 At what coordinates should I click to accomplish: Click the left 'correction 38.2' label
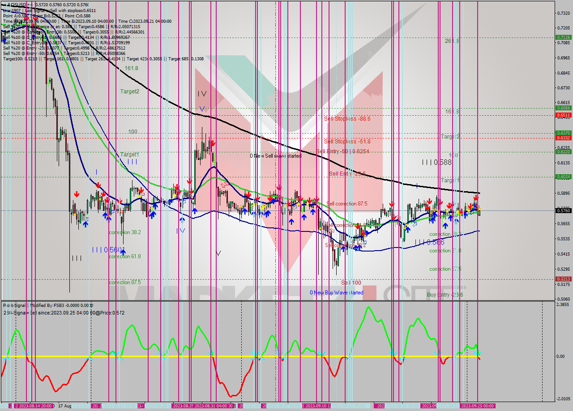[x=125, y=232]
